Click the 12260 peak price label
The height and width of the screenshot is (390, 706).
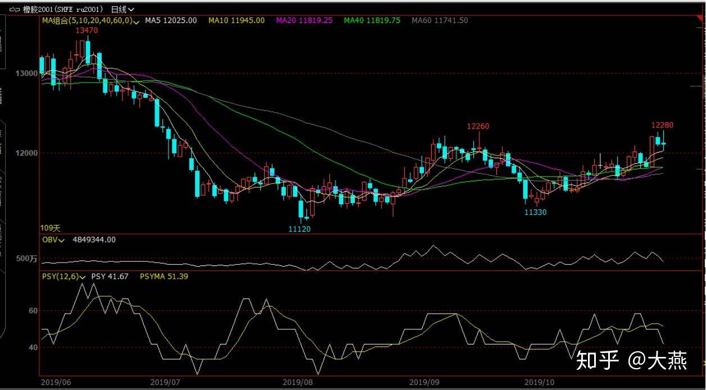pos(478,126)
